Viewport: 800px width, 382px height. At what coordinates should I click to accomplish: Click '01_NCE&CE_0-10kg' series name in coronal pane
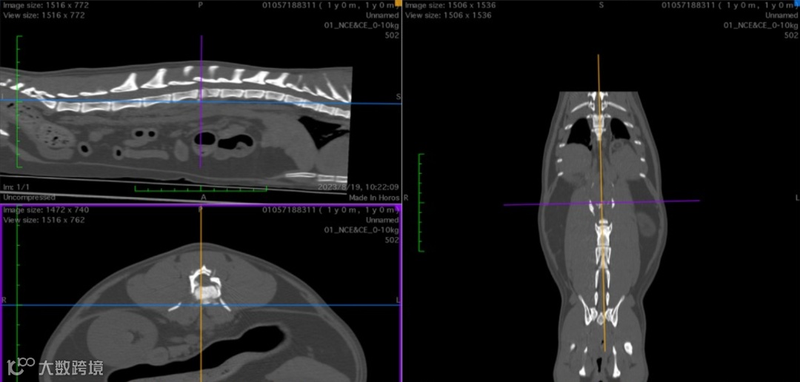click(x=761, y=25)
